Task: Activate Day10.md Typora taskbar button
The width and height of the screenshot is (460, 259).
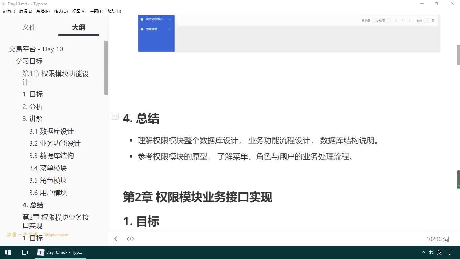Action: point(60,252)
